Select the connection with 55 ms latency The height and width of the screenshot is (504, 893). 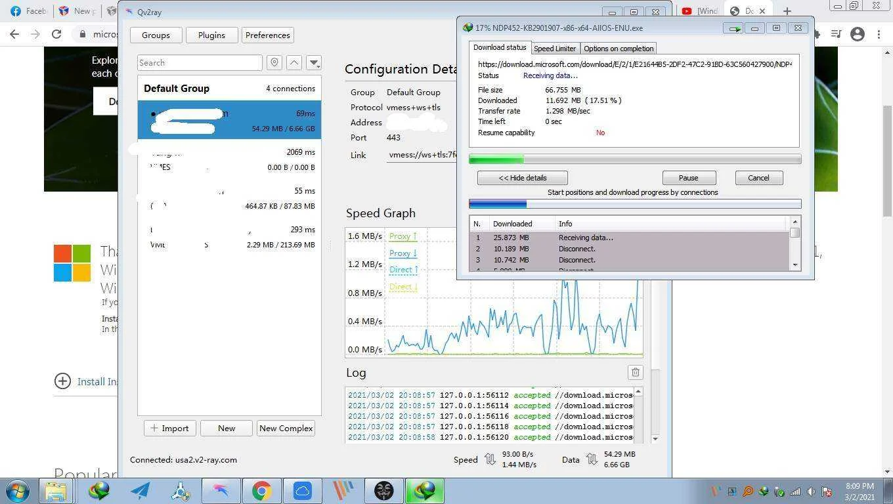pos(229,198)
